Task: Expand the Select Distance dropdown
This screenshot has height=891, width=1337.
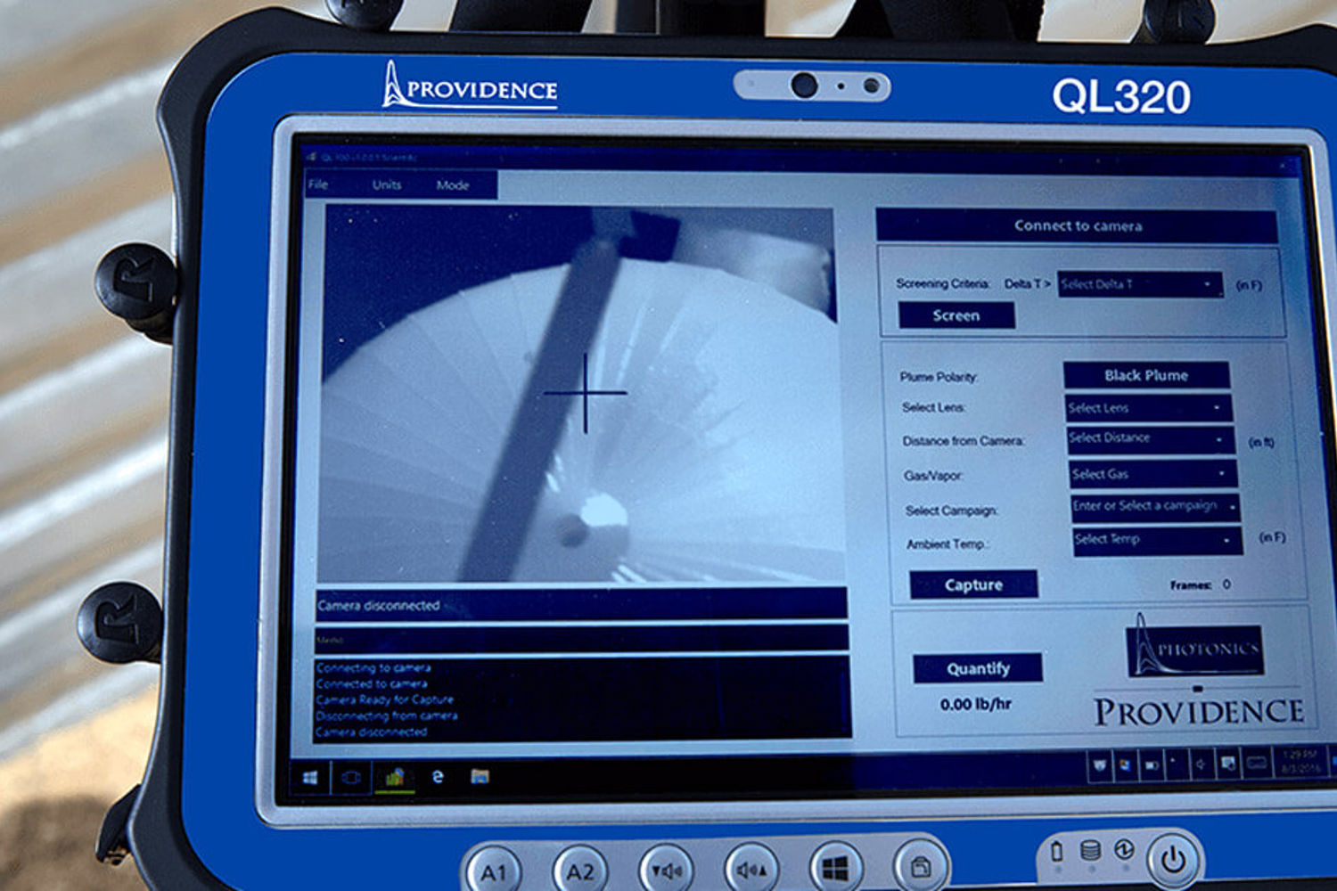Action: point(1149,438)
